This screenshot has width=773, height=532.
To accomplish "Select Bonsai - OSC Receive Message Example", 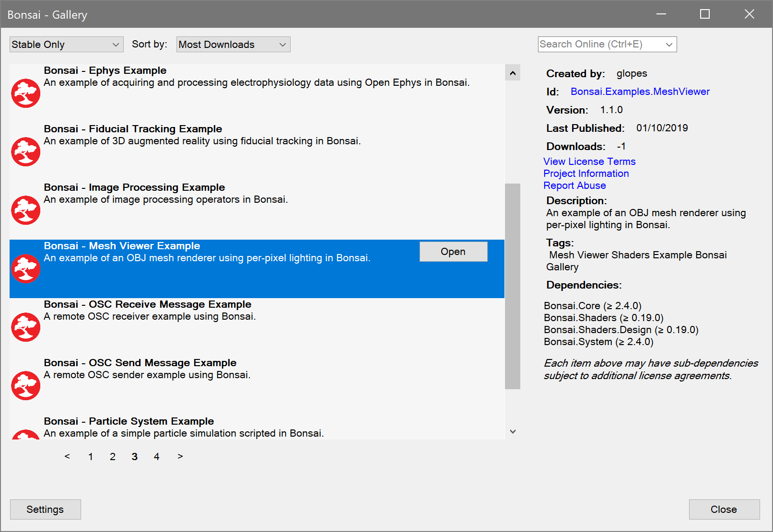I will (x=147, y=304).
